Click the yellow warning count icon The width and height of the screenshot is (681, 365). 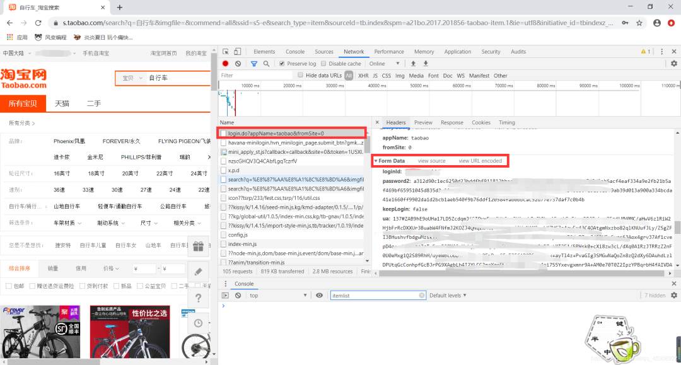pos(646,52)
